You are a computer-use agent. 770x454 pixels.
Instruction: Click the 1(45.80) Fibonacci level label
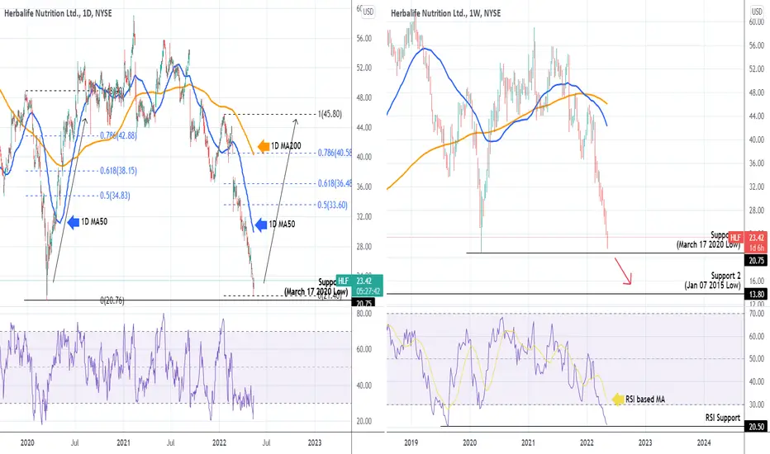coord(330,114)
